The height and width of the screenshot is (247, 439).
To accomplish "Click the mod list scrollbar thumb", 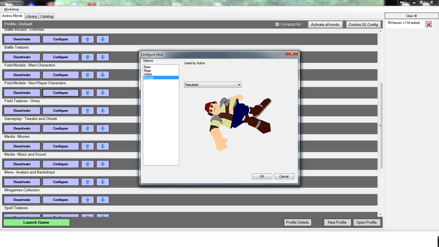I will [x=380, y=125].
